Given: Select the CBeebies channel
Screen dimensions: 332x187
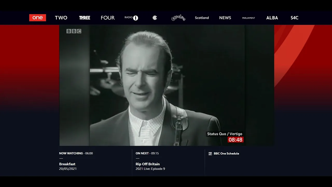Looking at the screenshot, I should [178, 18].
